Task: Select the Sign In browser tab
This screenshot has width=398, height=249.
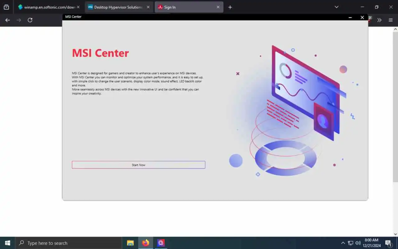Action: tap(185, 7)
